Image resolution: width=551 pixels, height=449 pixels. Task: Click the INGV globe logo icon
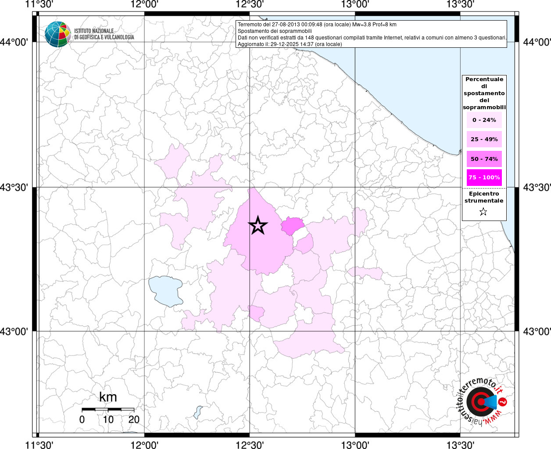57,34
